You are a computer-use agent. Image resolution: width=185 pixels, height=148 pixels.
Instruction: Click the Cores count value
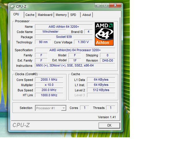85,108
